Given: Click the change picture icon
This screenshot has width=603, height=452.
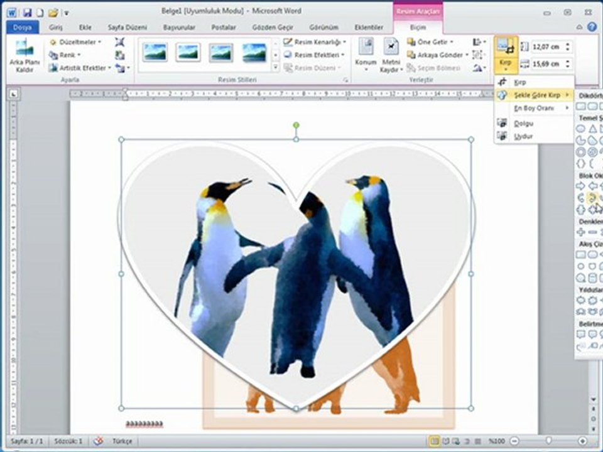Looking at the screenshot, I should pos(119,55).
